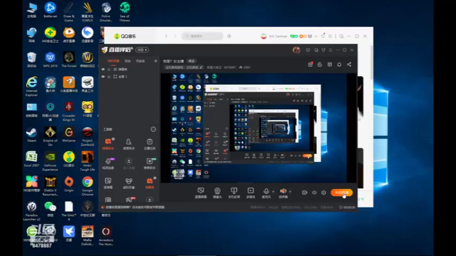Screen dimensions: 456x256
Task: Open companion user avatar
Action: (x=296, y=50)
